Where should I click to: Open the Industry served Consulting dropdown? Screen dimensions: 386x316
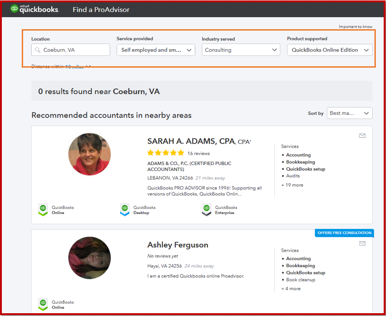pyautogui.click(x=241, y=50)
